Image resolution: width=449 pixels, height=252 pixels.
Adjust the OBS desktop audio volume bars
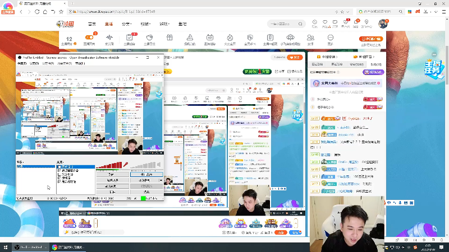pos(143,165)
